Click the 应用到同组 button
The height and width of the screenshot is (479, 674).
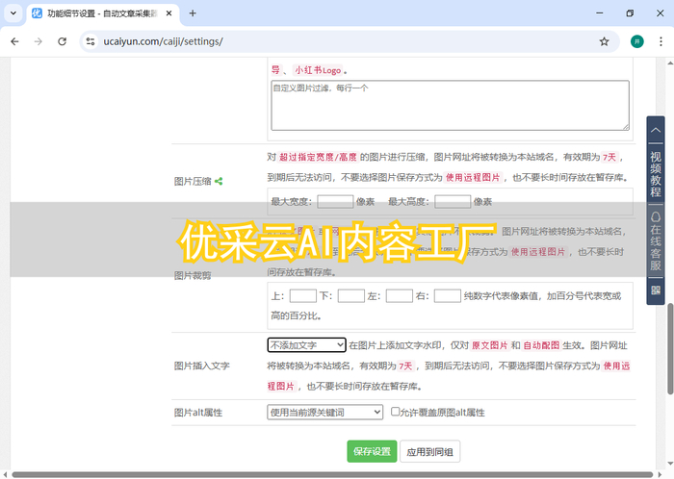point(429,451)
